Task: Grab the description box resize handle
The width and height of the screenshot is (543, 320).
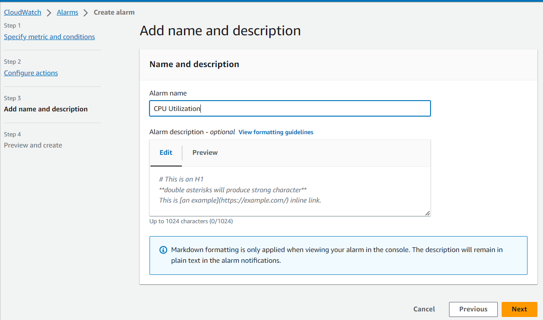Action: [427, 213]
